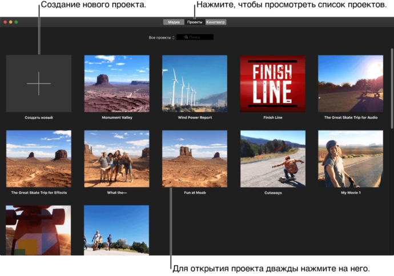This screenshot has height=276, width=394.
Task: Select the What the— project thumbnail
Action: (116, 159)
